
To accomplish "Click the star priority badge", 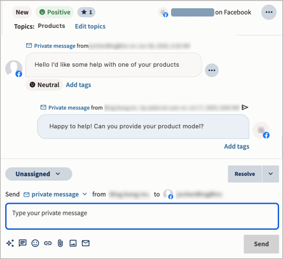I will click(86, 12).
